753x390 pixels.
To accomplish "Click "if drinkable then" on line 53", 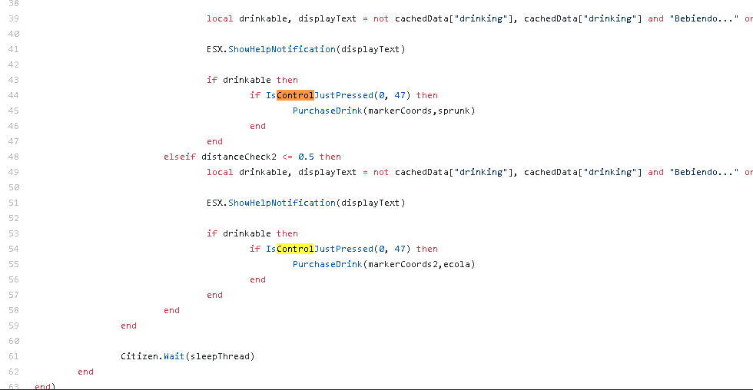I will click(252, 233).
